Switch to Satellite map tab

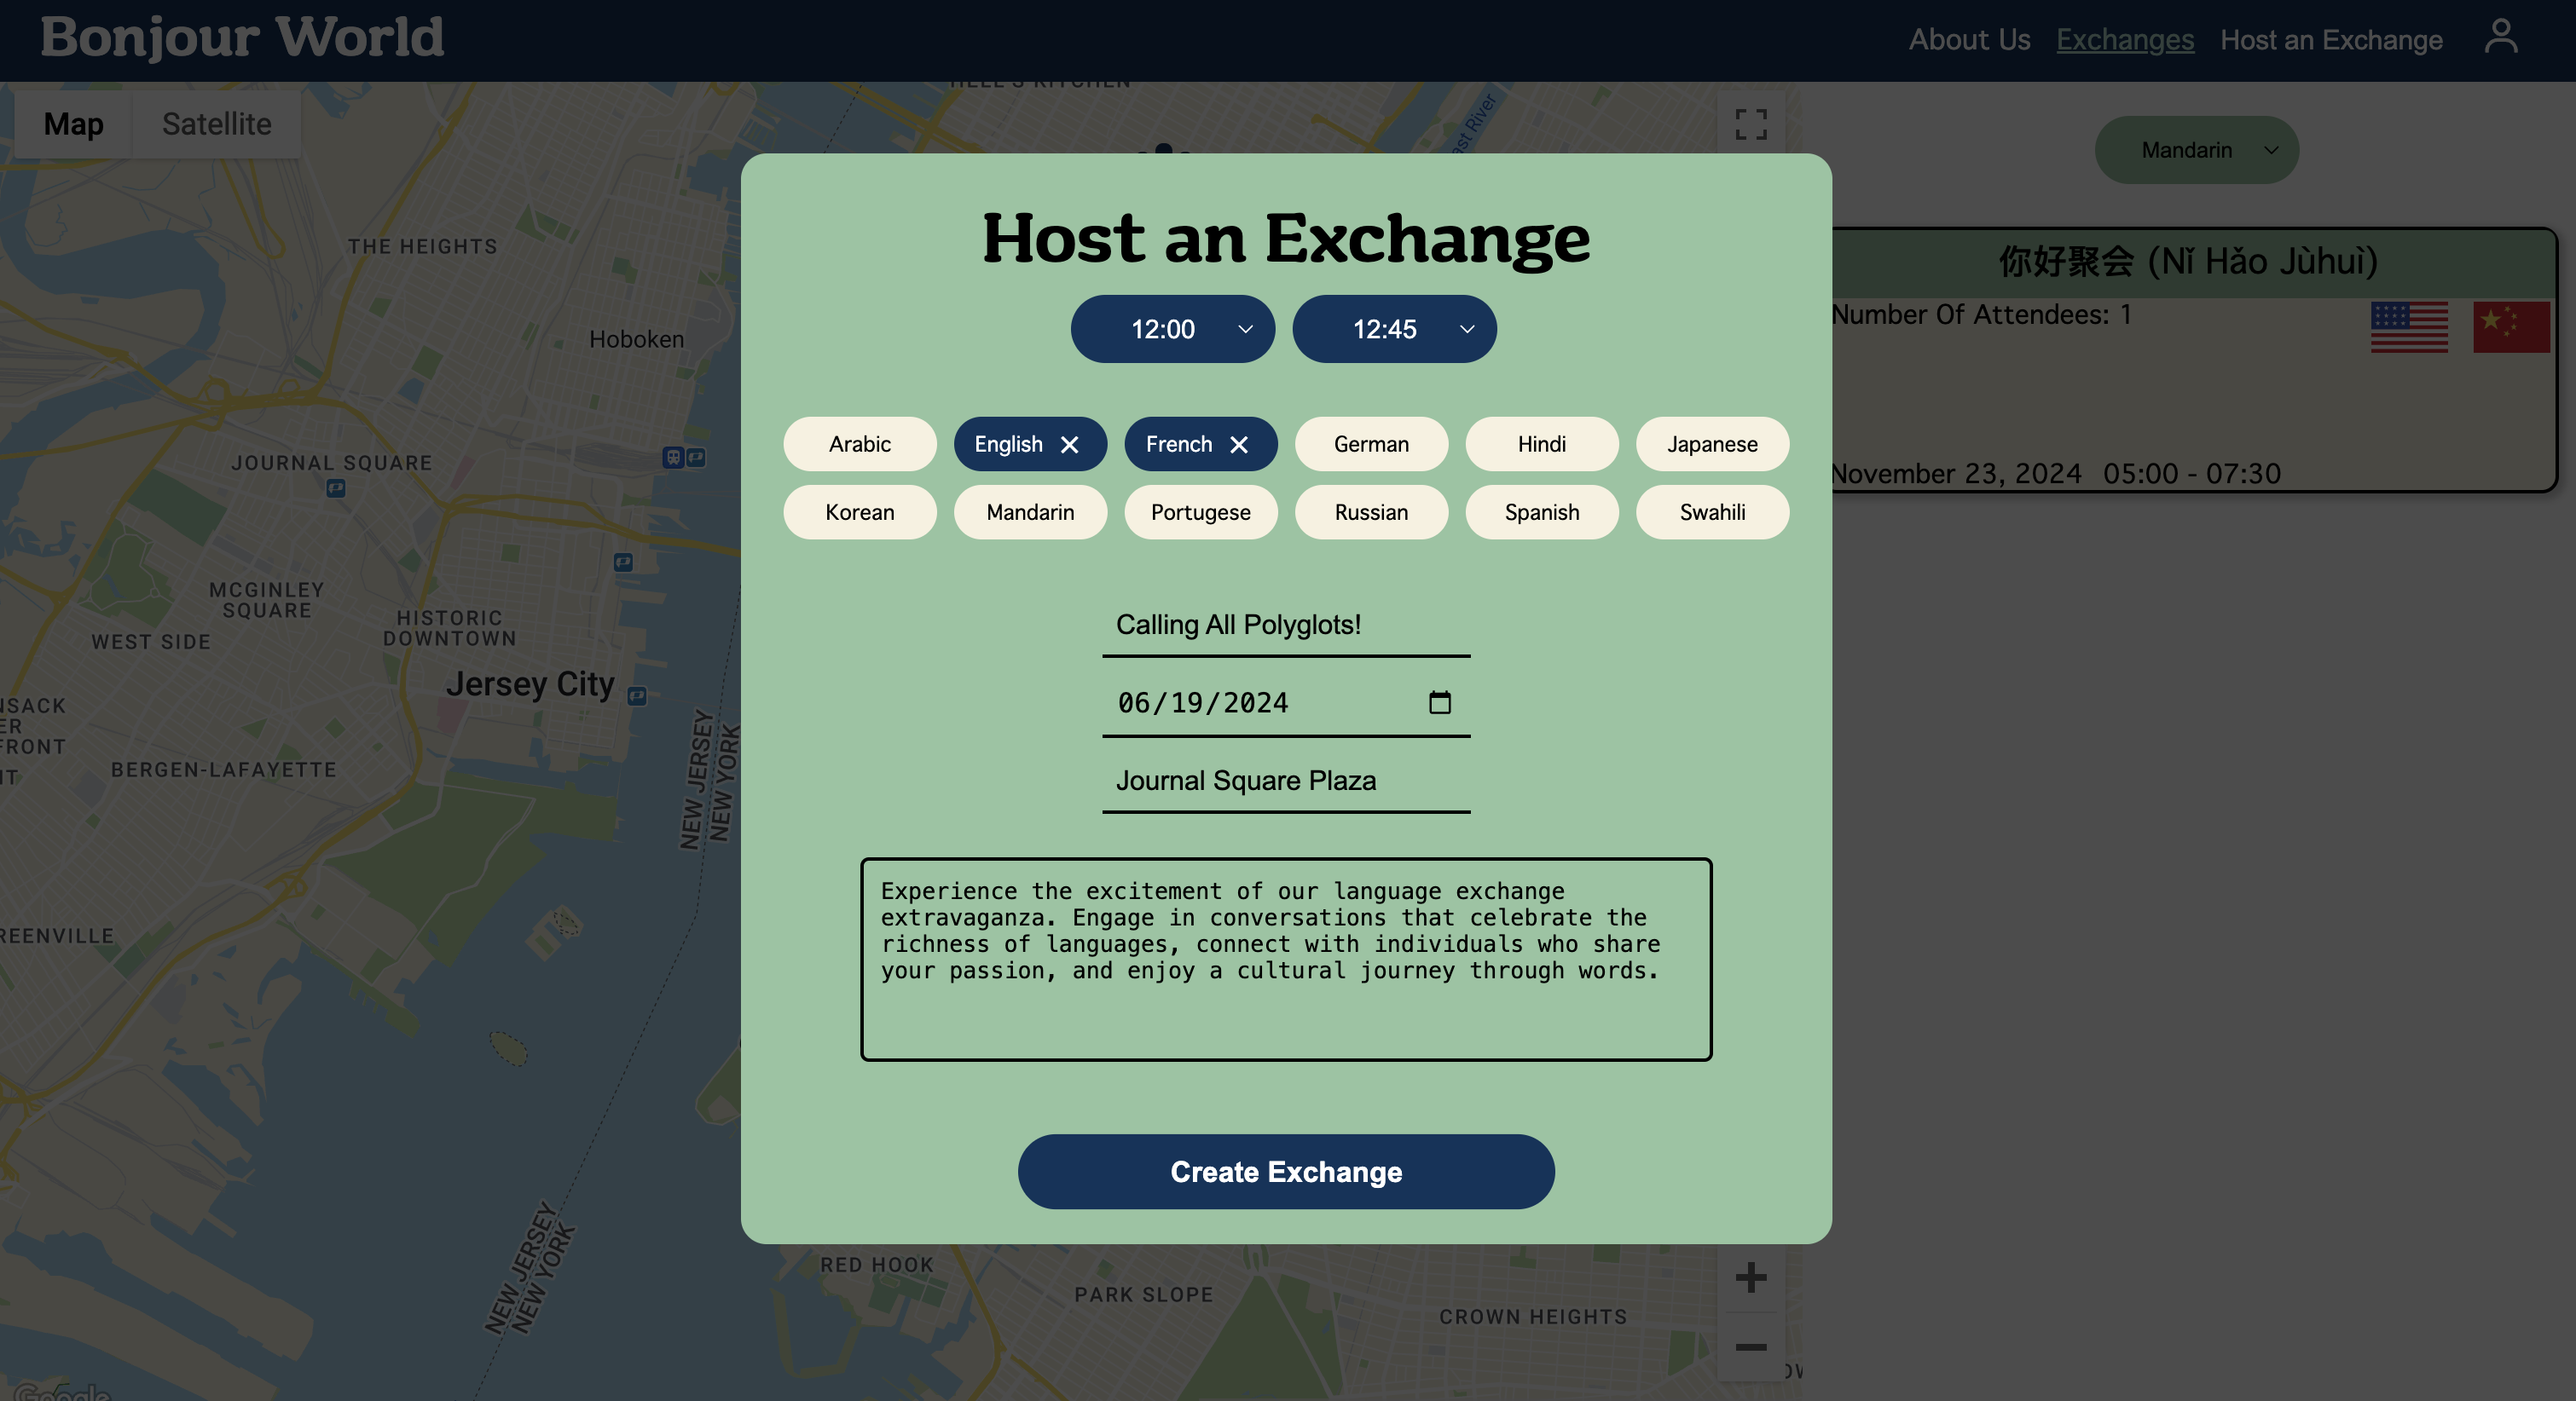(x=216, y=123)
